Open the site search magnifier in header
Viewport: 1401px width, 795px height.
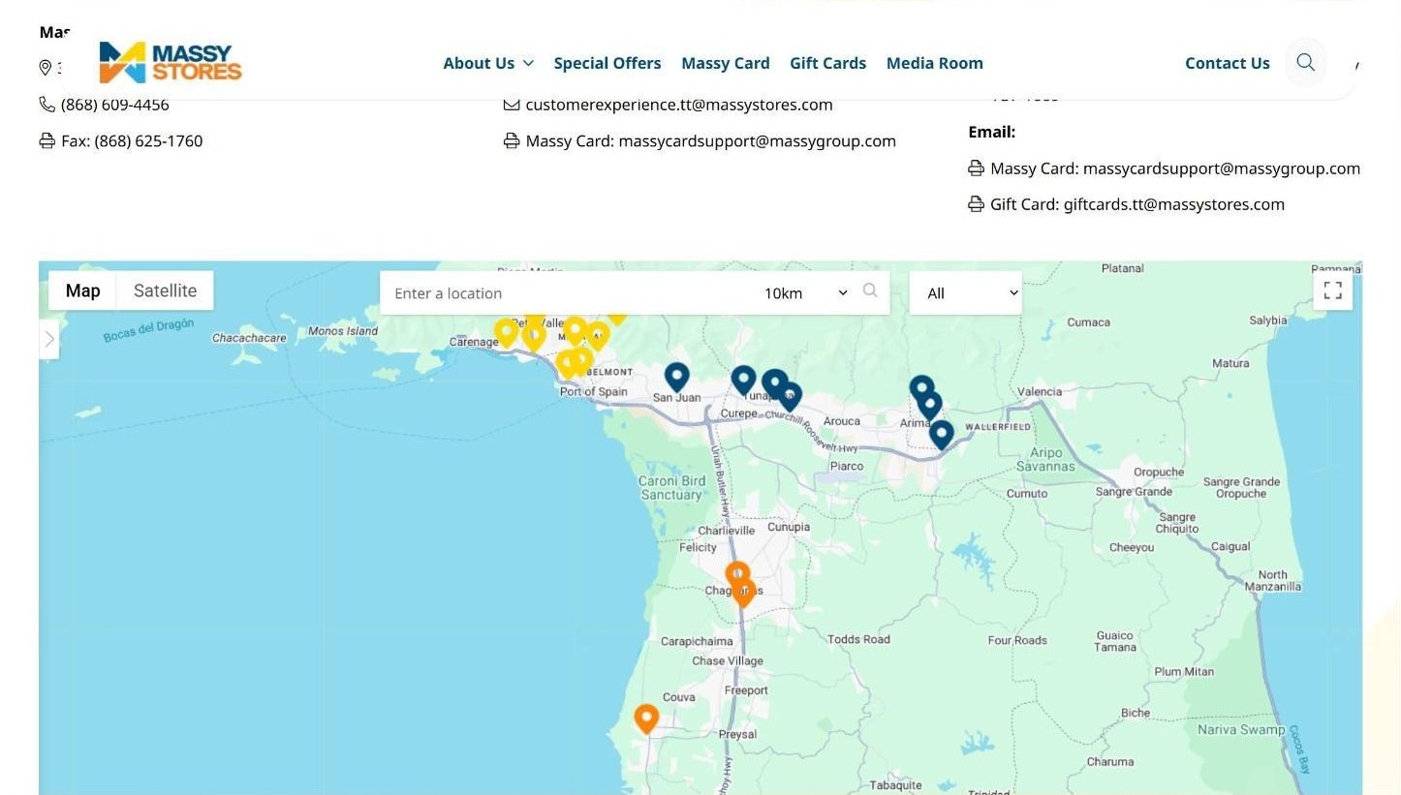point(1305,63)
